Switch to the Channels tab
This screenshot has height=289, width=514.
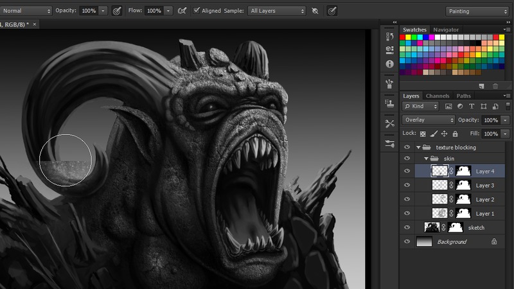point(438,96)
